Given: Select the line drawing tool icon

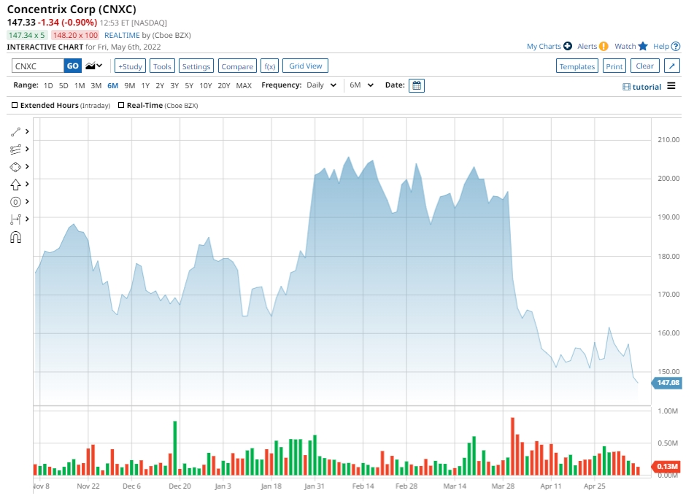Looking at the screenshot, I should click(15, 132).
